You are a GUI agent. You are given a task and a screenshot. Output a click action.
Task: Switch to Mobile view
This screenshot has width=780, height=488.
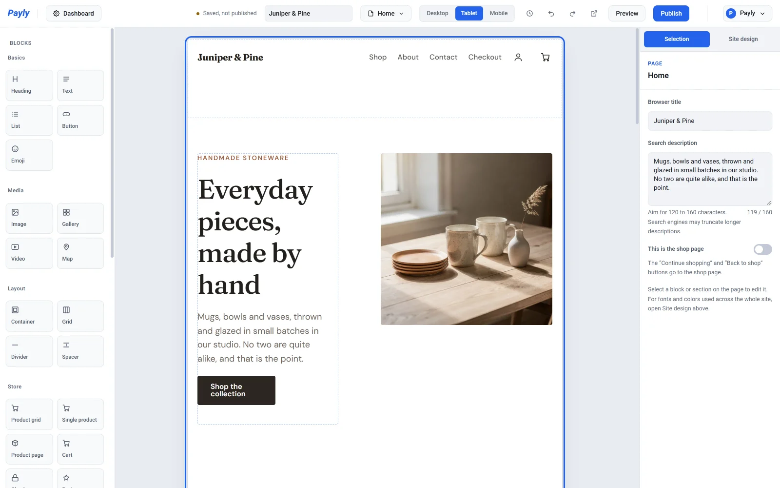(x=499, y=13)
